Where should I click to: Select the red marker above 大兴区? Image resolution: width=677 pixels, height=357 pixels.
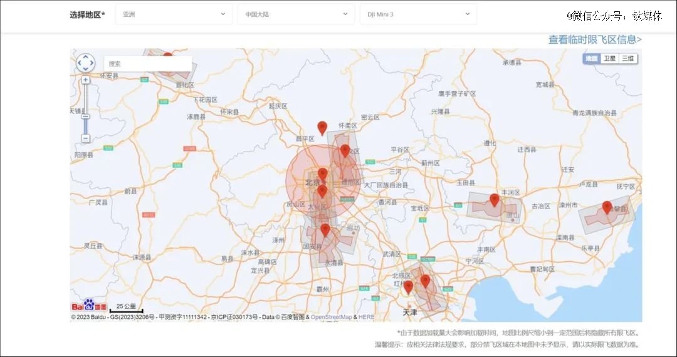[322, 192]
